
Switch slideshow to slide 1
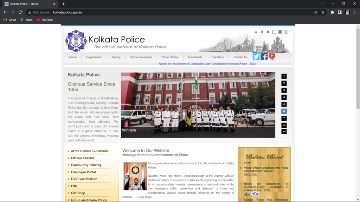284,76
